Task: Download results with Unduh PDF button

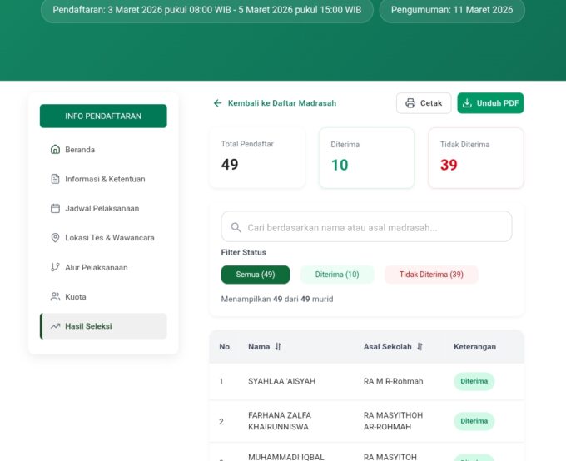Action: (x=490, y=103)
